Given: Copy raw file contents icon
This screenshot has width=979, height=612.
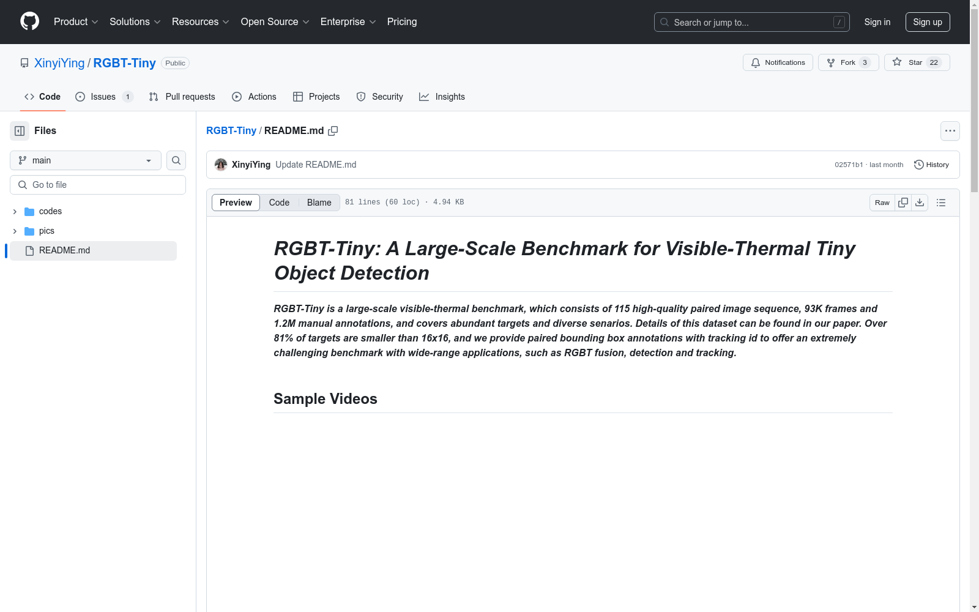Looking at the screenshot, I should [x=903, y=203].
